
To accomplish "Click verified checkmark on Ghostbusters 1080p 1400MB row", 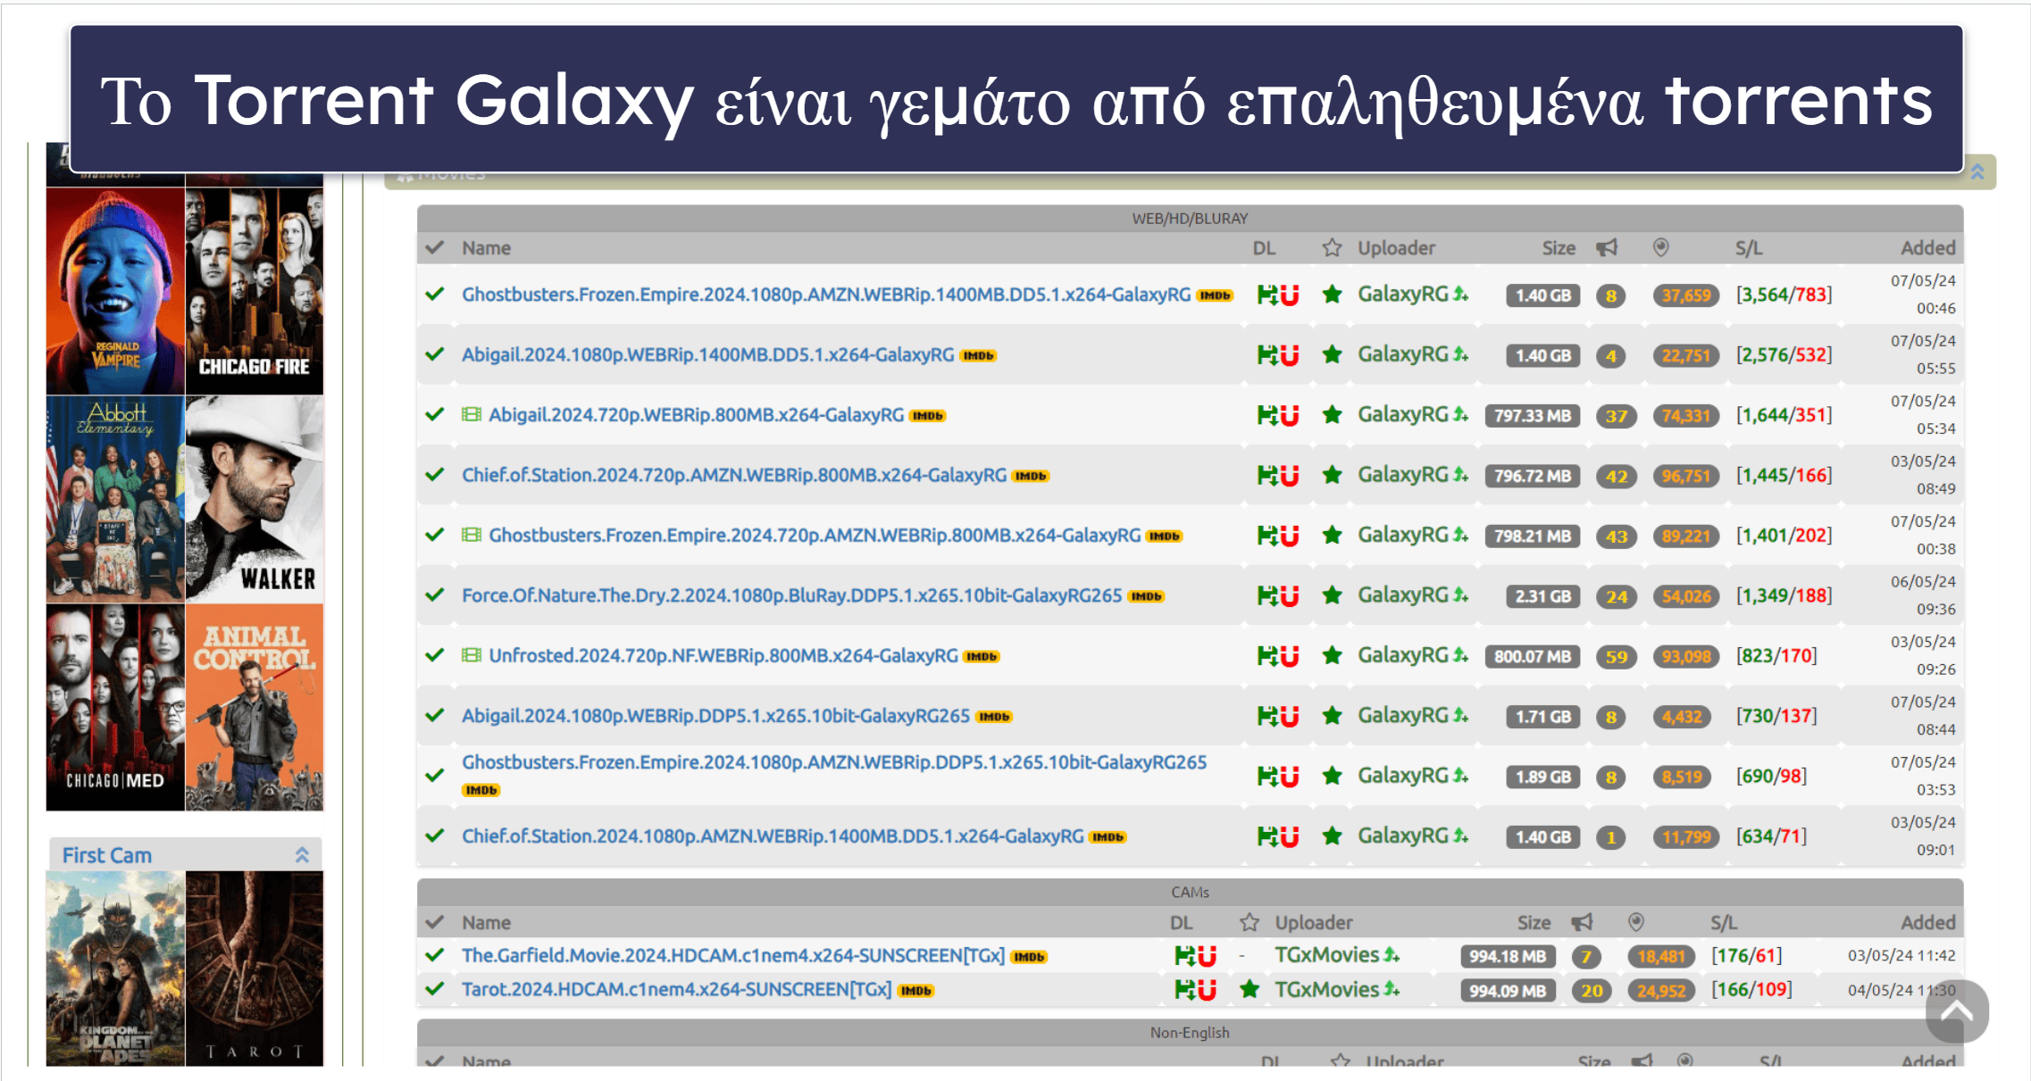I will click(x=435, y=294).
